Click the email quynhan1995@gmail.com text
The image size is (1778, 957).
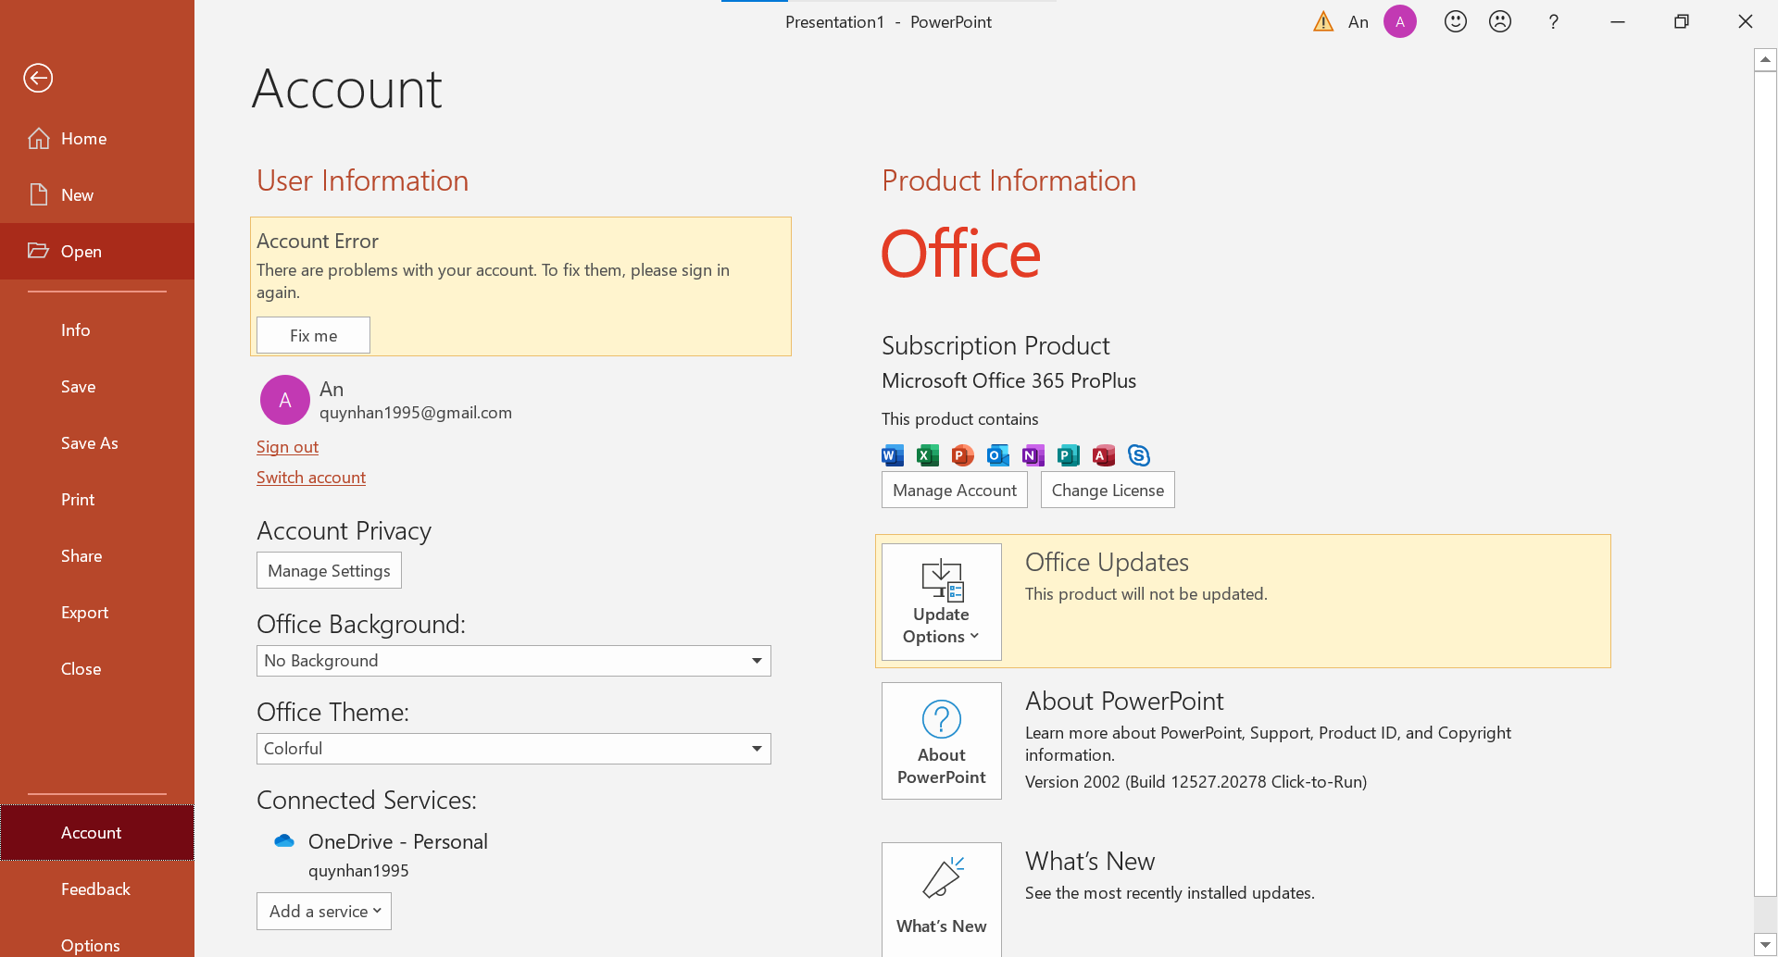click(x=416, y=413)
